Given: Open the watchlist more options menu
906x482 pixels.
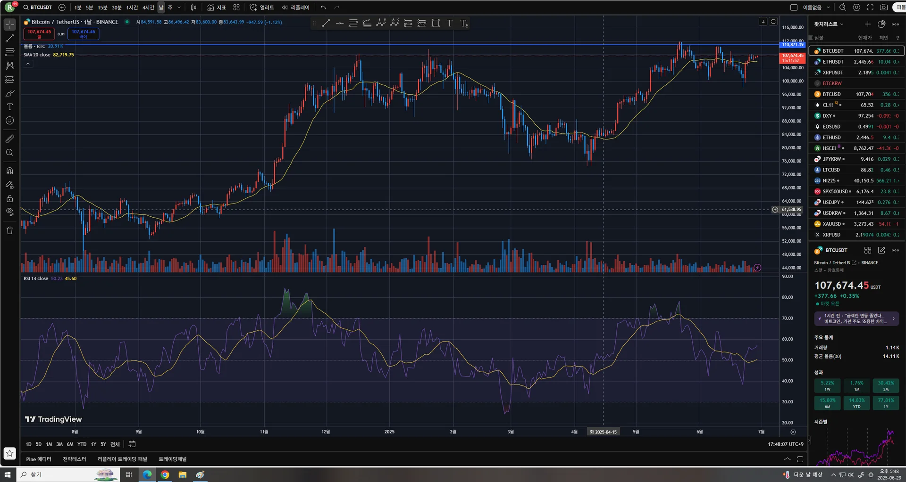Looking at the screenshot, I should pos(895,24).
